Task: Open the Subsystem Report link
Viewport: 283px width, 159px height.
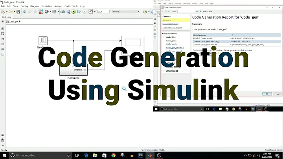Action: click(170, 24)
